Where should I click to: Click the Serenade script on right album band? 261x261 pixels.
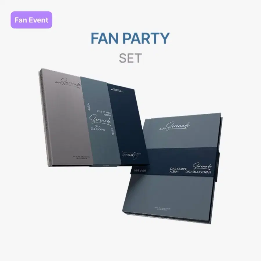[202, 166]
